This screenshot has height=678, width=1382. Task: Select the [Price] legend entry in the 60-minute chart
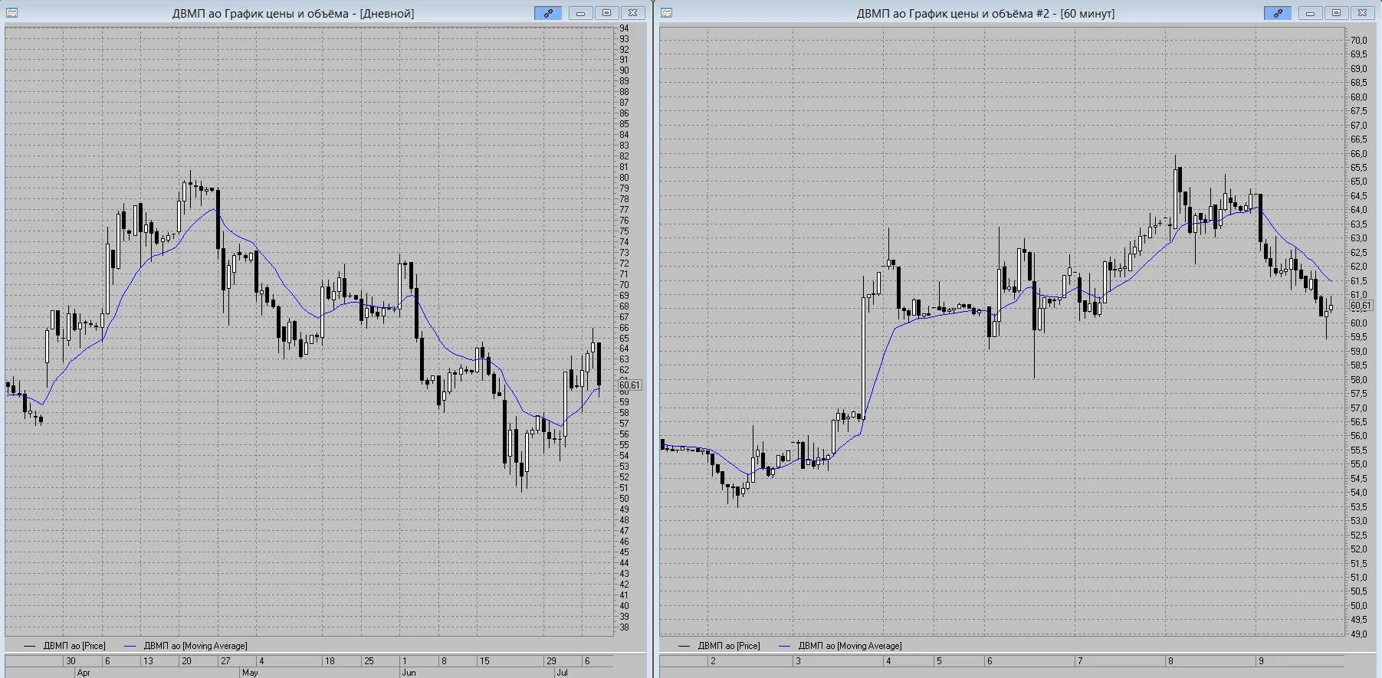point(719,646)
